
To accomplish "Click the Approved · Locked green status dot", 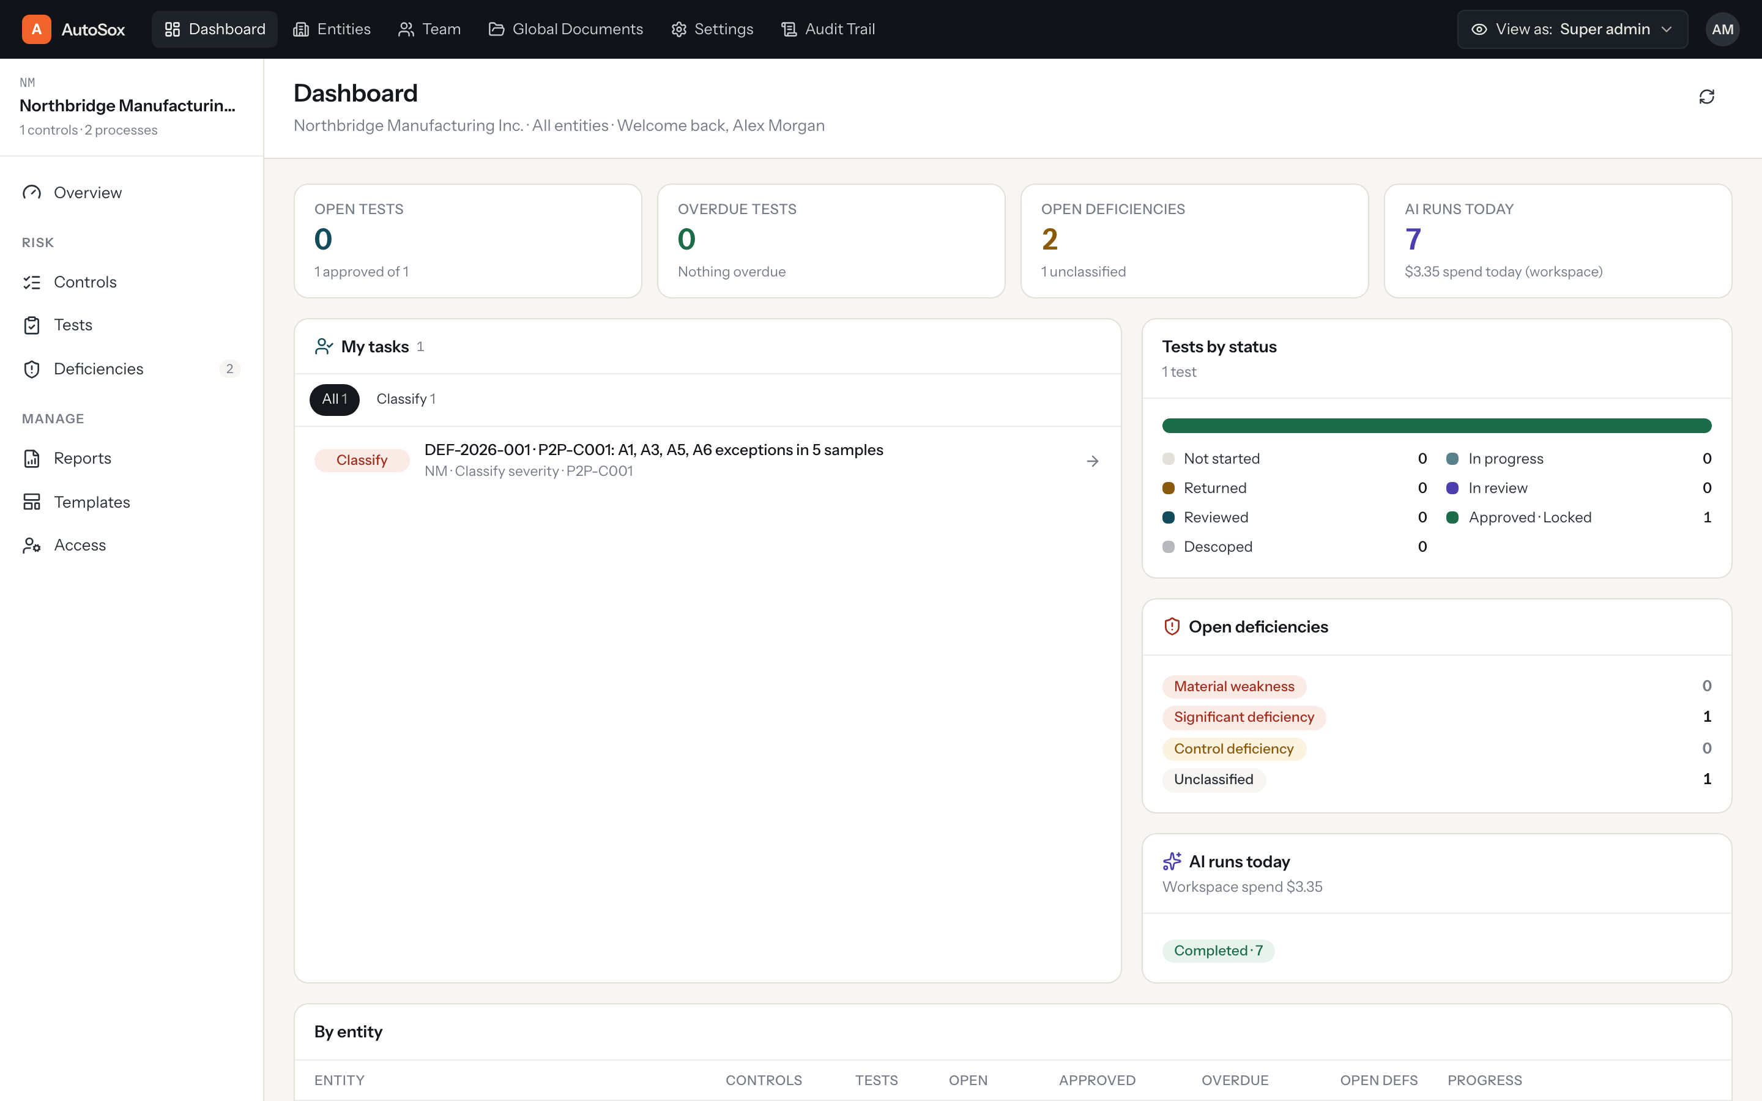I will [x=1452, y=517].
